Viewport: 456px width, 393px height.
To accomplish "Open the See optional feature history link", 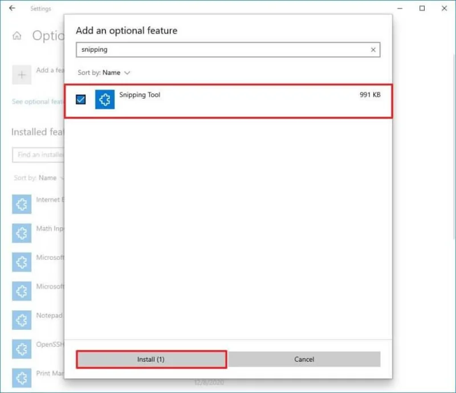I will pyautogui.click(x=38, y=101).
